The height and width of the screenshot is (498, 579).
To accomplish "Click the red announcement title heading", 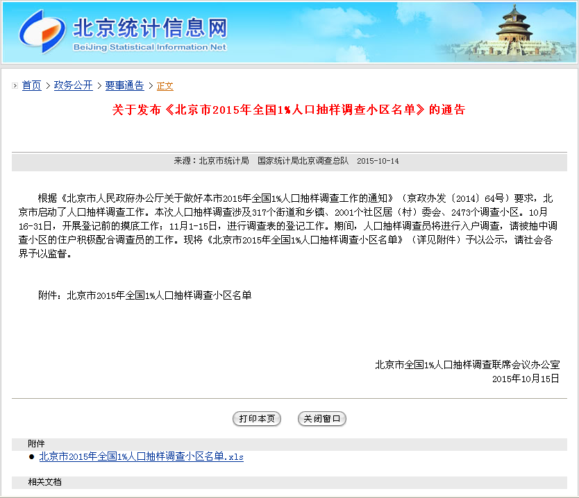I will pyautogui.click(x=289, y=110).
